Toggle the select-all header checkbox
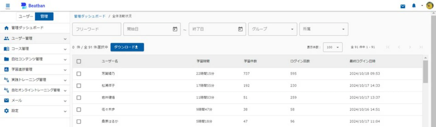This screenshot has width=436, height=127. 79,61
